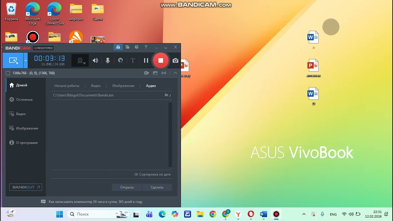The width and height of the screenshot is (393, 221).
Task: Open the Санти folder on desktop
Action: tap(98, 12)
